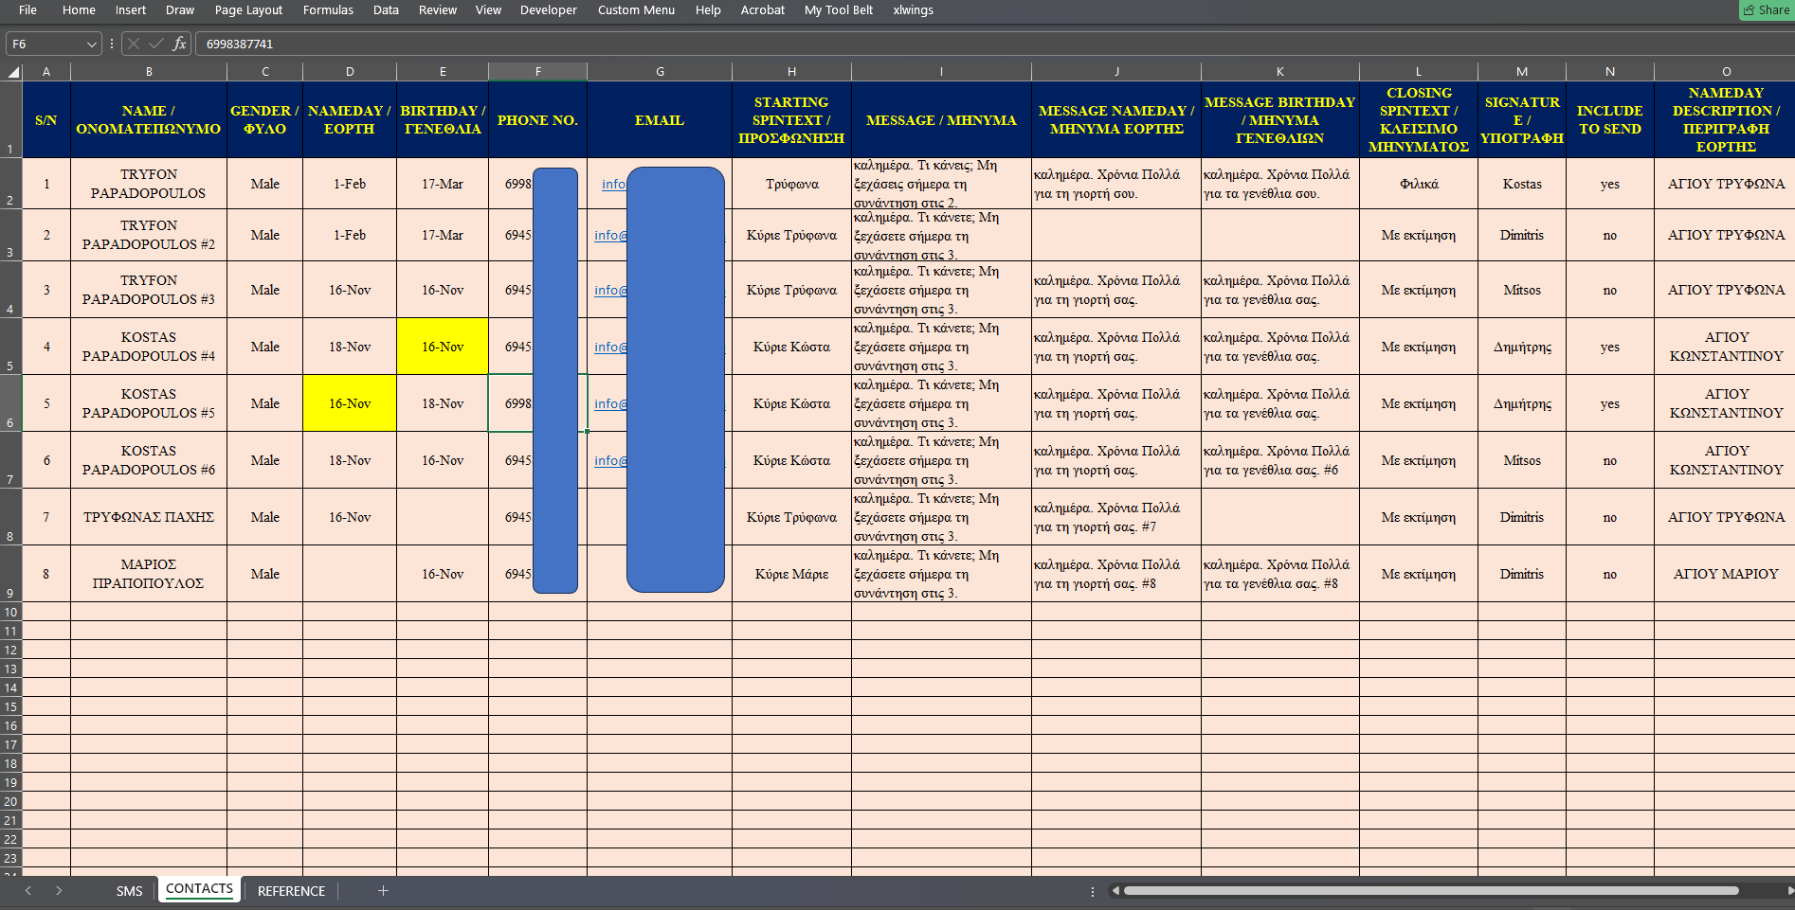1795x910 pixels.
Task: Open the Developer ribbon tab
Action: 548,10
